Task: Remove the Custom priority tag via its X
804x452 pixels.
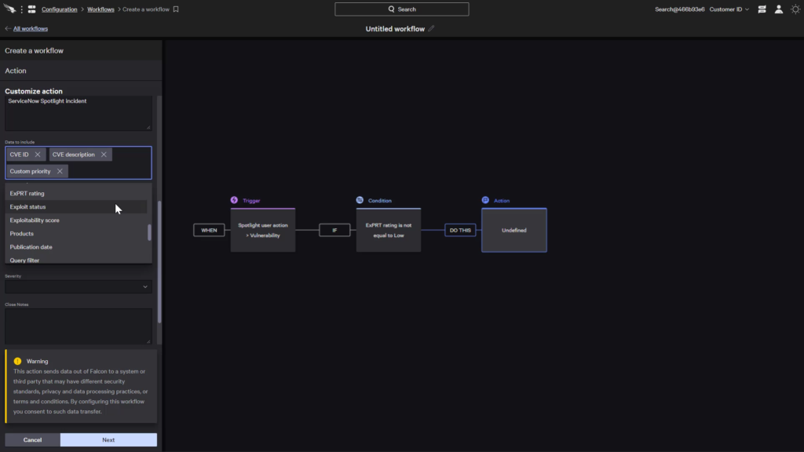Action: tap(60, 170)
